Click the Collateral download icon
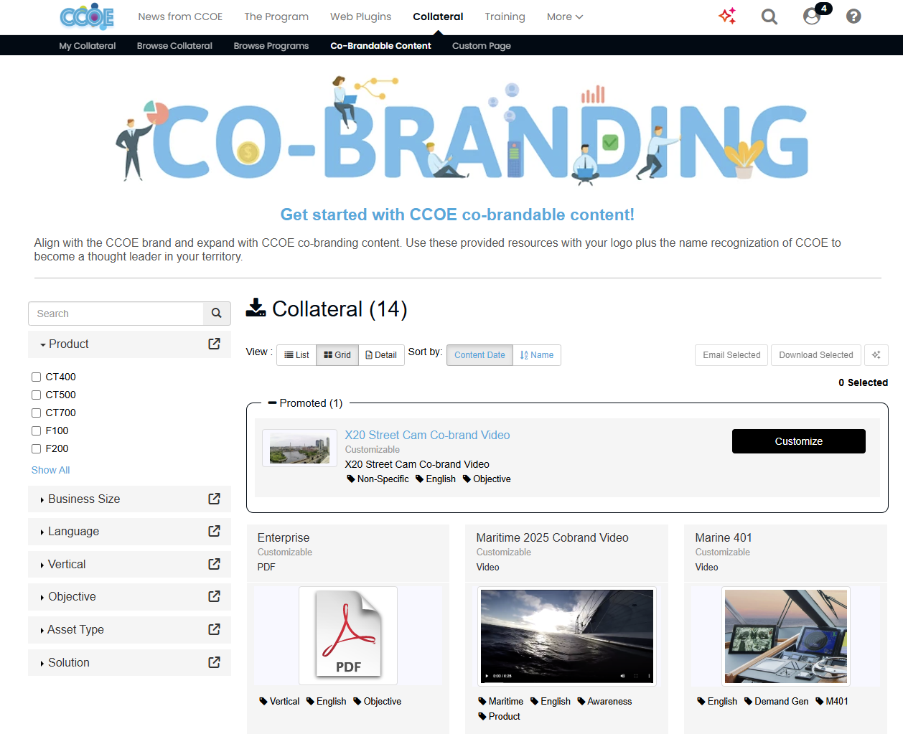The width and height of the screenshot is (903, 734). tap(256, 308)
